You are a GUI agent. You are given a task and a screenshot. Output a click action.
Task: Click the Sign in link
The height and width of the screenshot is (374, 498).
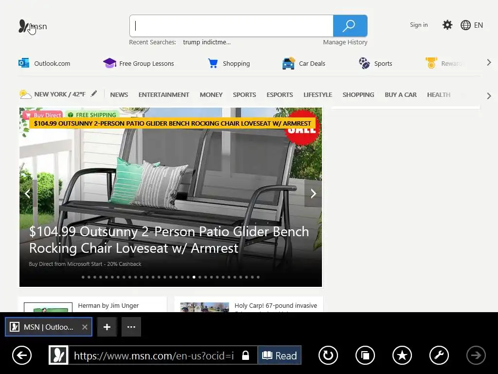419,25
